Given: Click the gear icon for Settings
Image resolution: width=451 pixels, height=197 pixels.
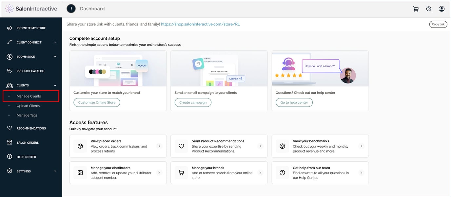Looking at the screenshot, I should 10,171.
